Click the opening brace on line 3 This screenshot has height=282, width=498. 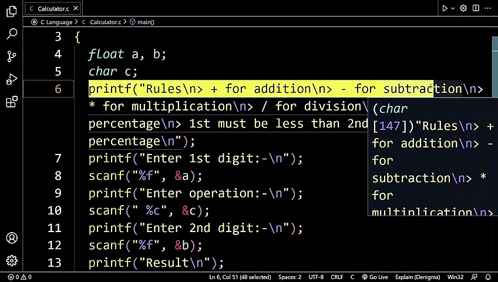(x=77, y=37)
